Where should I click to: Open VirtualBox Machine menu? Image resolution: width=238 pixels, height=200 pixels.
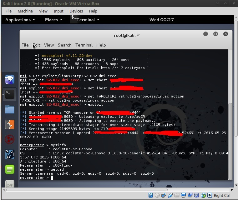pos(25,11)
